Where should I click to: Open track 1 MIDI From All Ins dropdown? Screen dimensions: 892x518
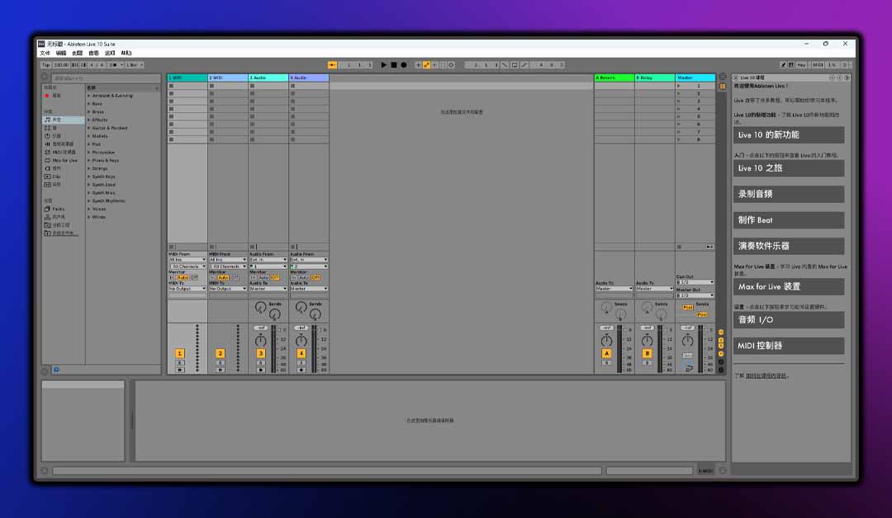(187, 260)
